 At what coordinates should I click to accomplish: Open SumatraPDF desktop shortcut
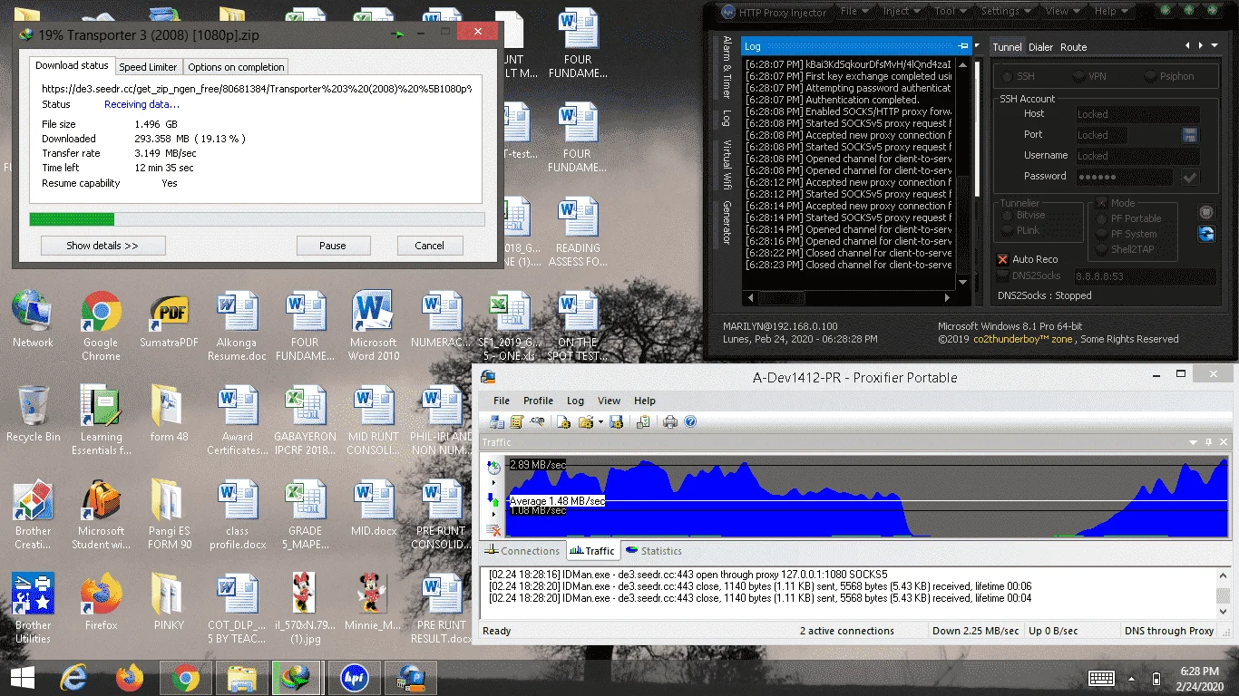click(x=169, y=320)
